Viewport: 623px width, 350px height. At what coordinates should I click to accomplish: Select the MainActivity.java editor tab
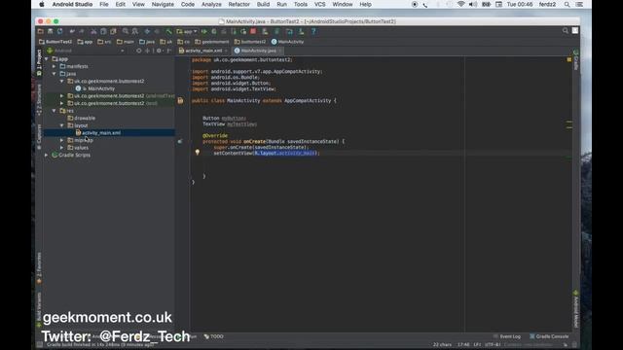click(258, 51)
